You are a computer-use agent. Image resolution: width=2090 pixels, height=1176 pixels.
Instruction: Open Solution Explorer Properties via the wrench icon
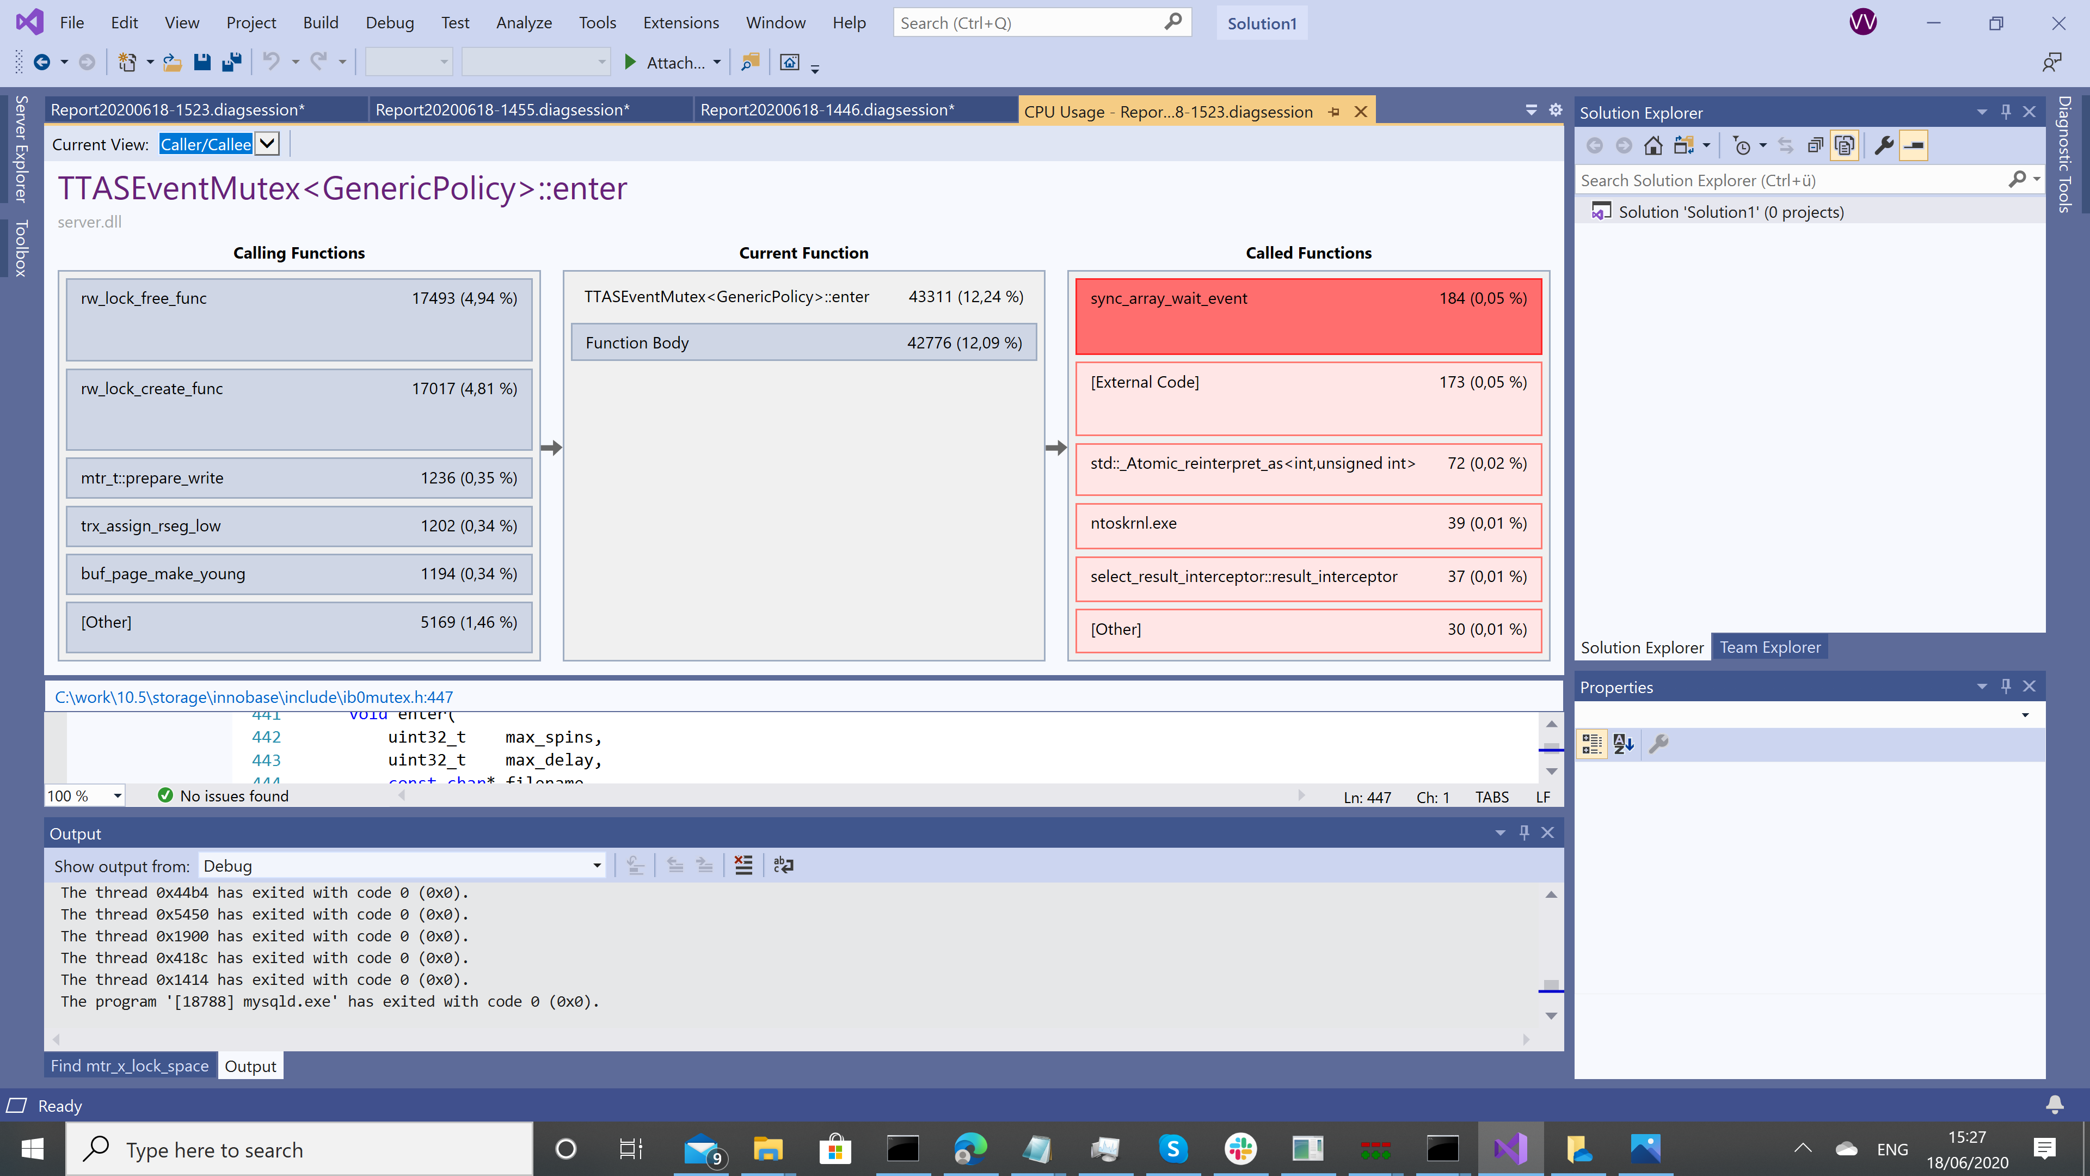1883,145
